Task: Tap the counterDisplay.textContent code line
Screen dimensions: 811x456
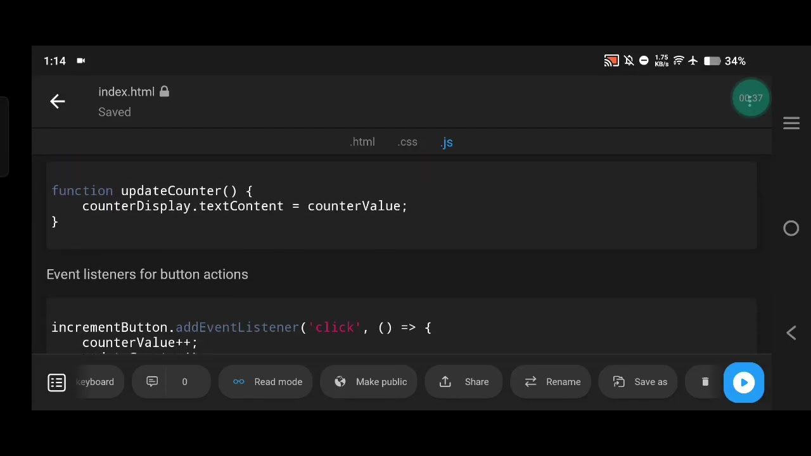Action: pos(245,206)
